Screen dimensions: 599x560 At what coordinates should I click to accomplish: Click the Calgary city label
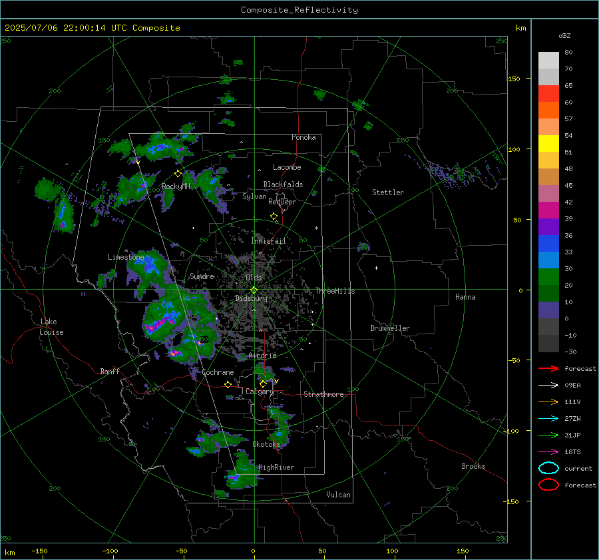point(260,392)
